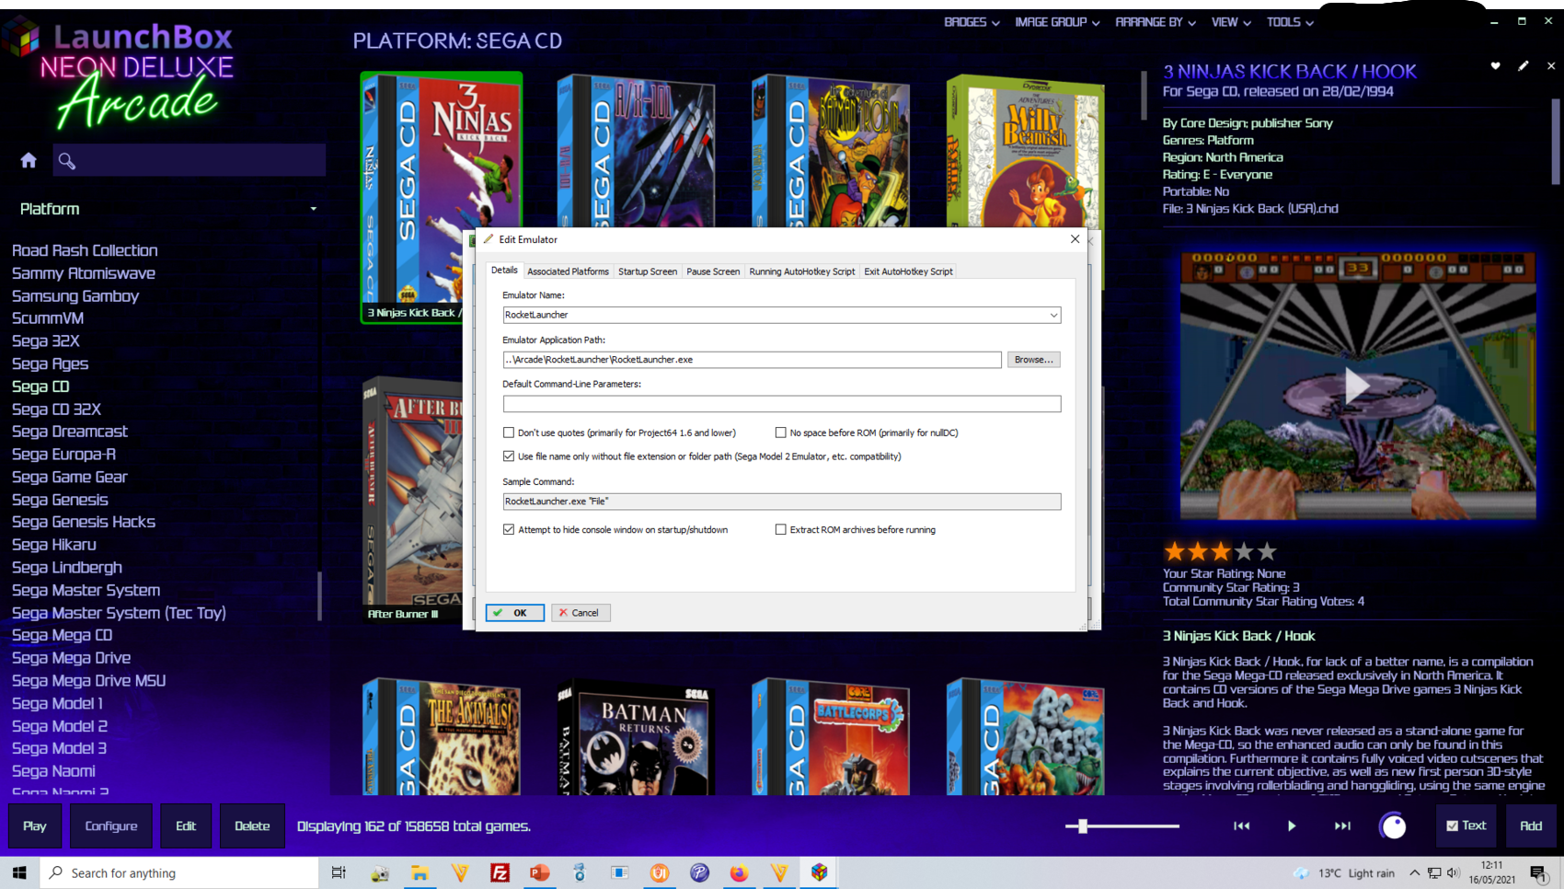
Task: Browse for emulator application path
Action: [1033, 360]
